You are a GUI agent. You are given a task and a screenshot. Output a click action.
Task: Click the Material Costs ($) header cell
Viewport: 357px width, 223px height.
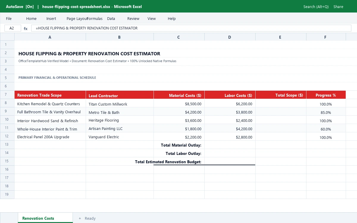179,95
